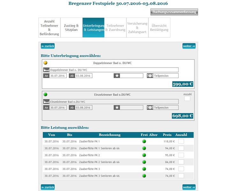Click green dot for Zauberflöte PK 3 Senioren
Viewport: 239px width, 191px height.
(144, 176)
